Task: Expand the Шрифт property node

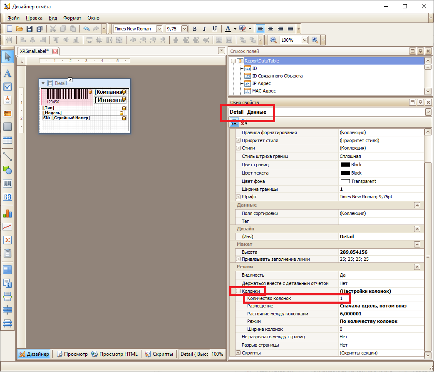Action: point(238,197)
